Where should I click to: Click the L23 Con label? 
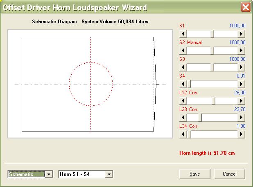click(188, 109)
